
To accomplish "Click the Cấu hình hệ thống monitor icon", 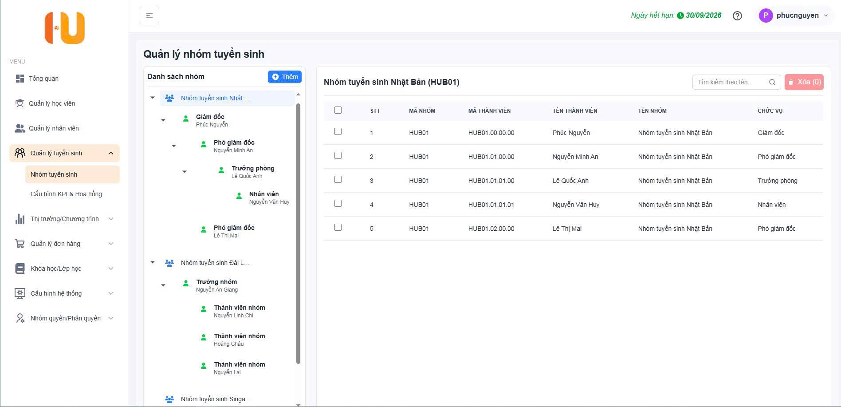I will pyautogui.click(x=20, y=293).
